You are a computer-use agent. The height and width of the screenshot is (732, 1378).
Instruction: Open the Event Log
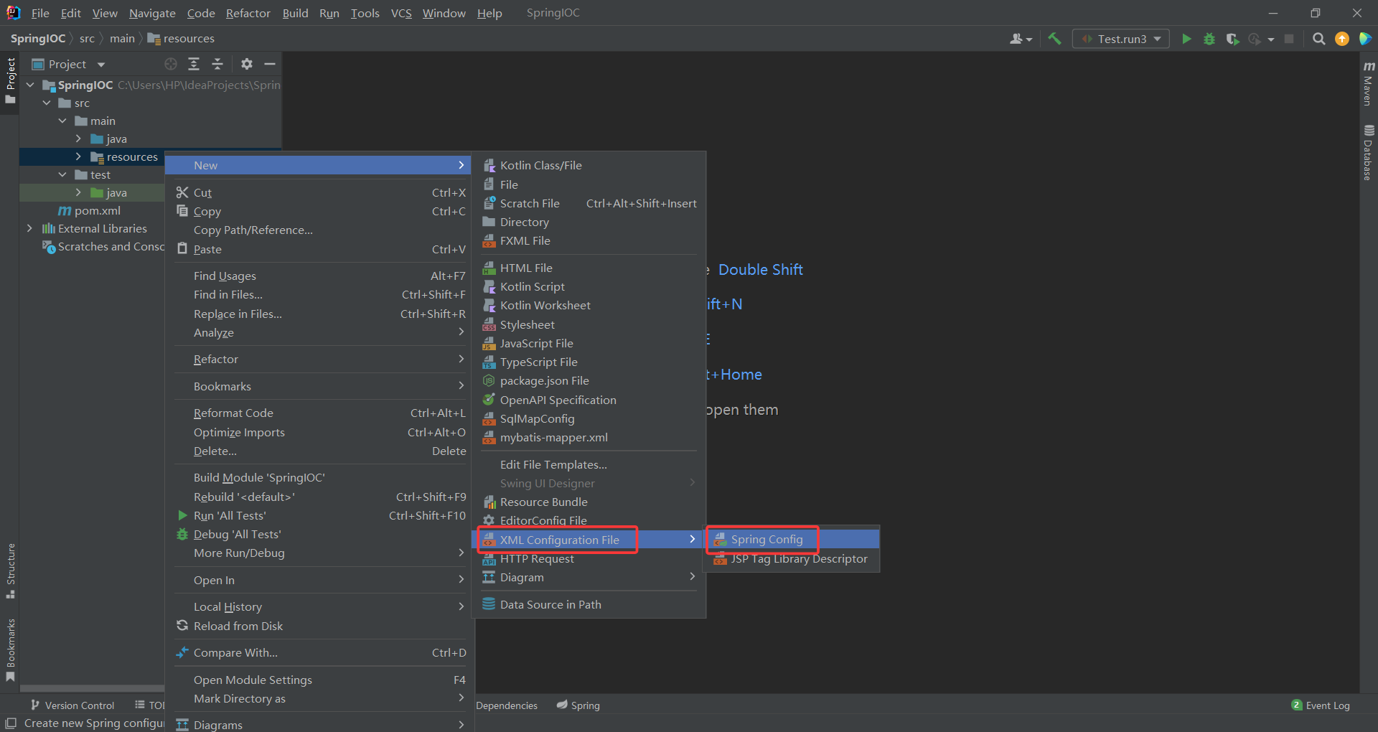(x=1321, y=705)
